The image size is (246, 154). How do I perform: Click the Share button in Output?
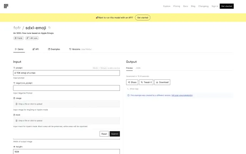(x=132, y=82)
